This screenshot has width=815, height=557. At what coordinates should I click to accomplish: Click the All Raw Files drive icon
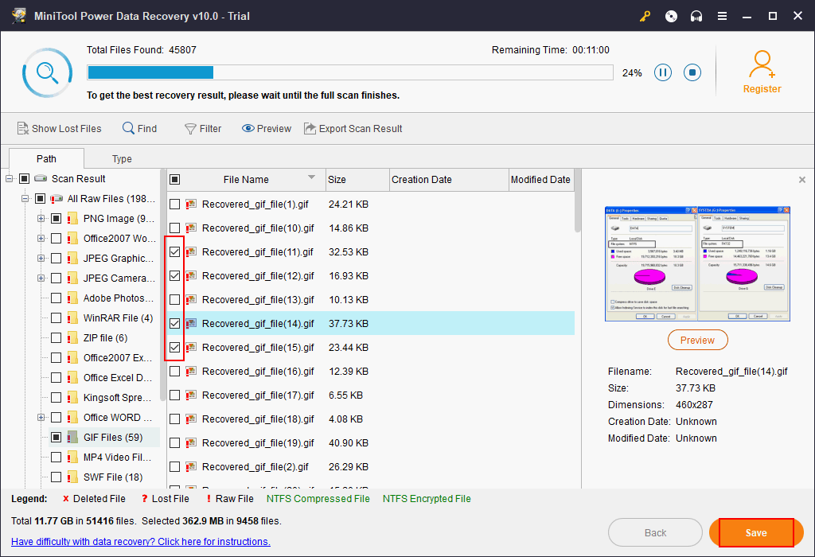pyautogui.click(x=57, y=199)
